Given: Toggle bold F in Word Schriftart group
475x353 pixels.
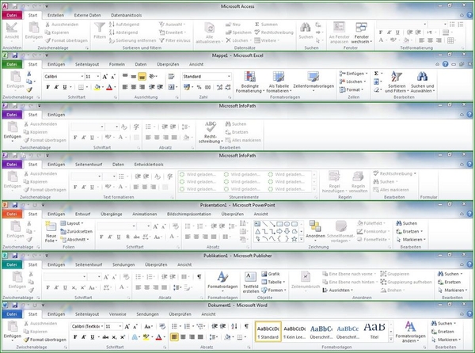Looking at the screenshot, I should [75, 337].
